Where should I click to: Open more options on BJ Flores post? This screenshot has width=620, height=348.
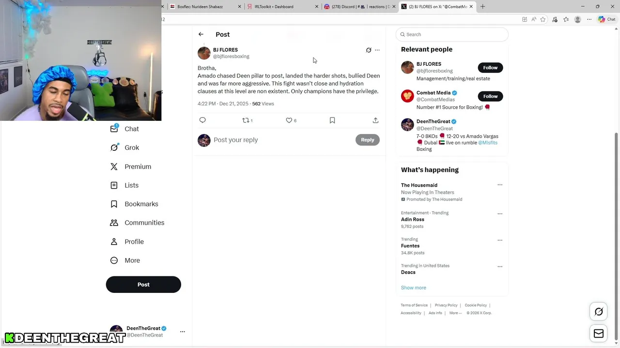(x=377, y=50)
